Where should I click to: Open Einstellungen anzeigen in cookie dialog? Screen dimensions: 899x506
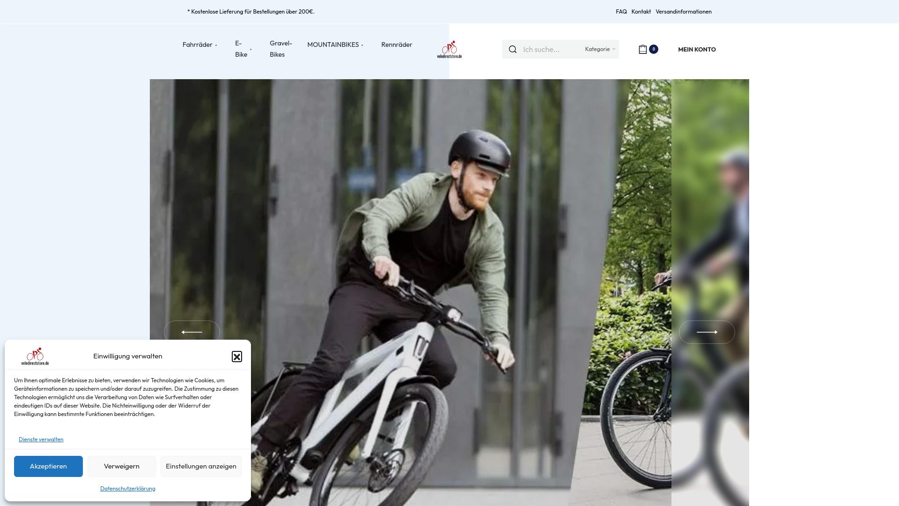pyautogui.click(x=201, y=466)
